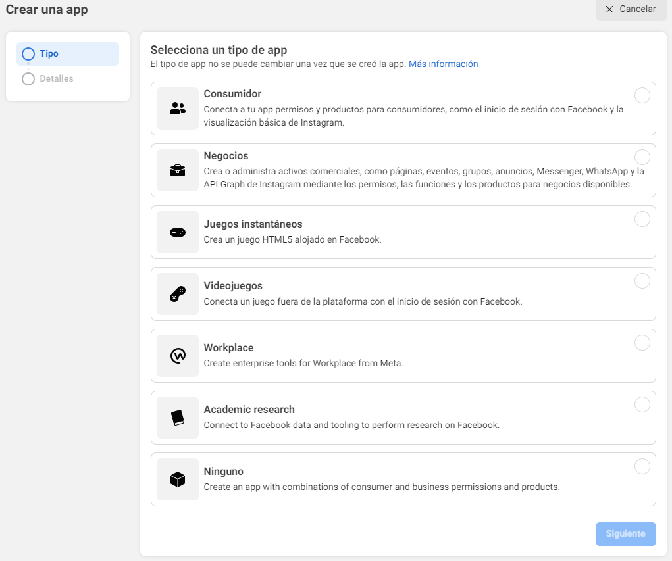
Task: Click the X icon beside Cancelar
Action: 609,9
